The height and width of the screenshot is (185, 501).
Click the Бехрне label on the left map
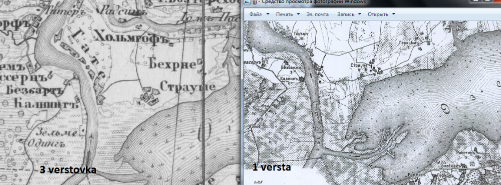[172, 65]
